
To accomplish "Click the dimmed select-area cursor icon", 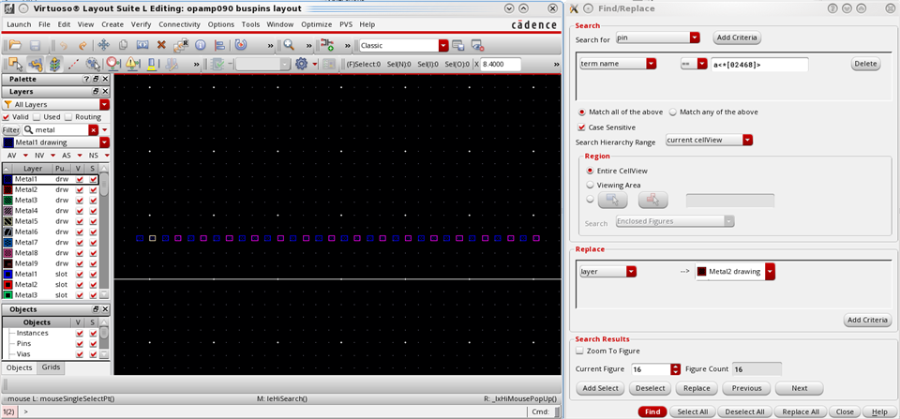I will [93, 64].
